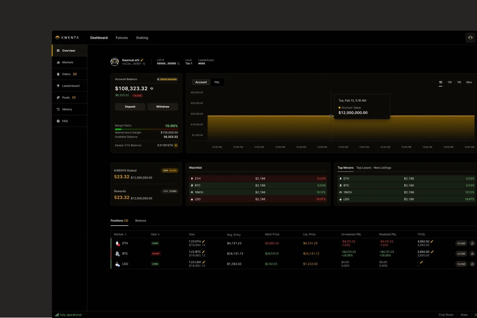
Task: Open the Dashboard tab
Action: [x=99, y=38]
